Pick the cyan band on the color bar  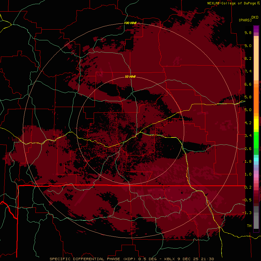[x=256, y=159]
